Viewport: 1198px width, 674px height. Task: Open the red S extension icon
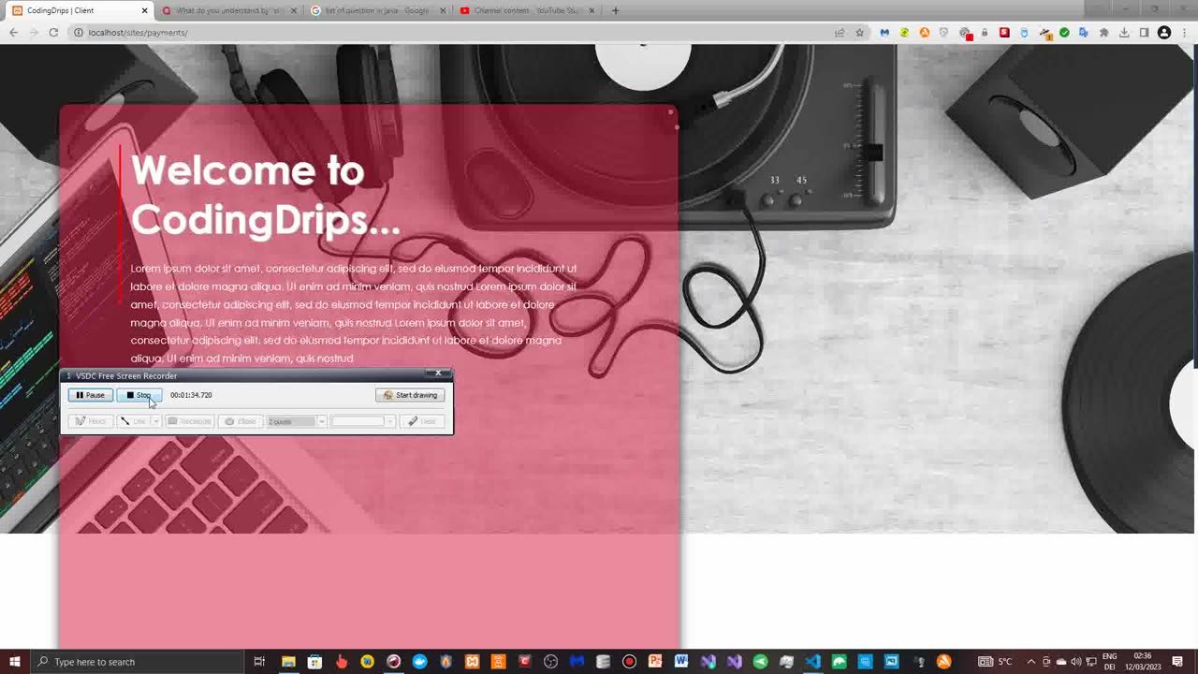pos(1004,33)
